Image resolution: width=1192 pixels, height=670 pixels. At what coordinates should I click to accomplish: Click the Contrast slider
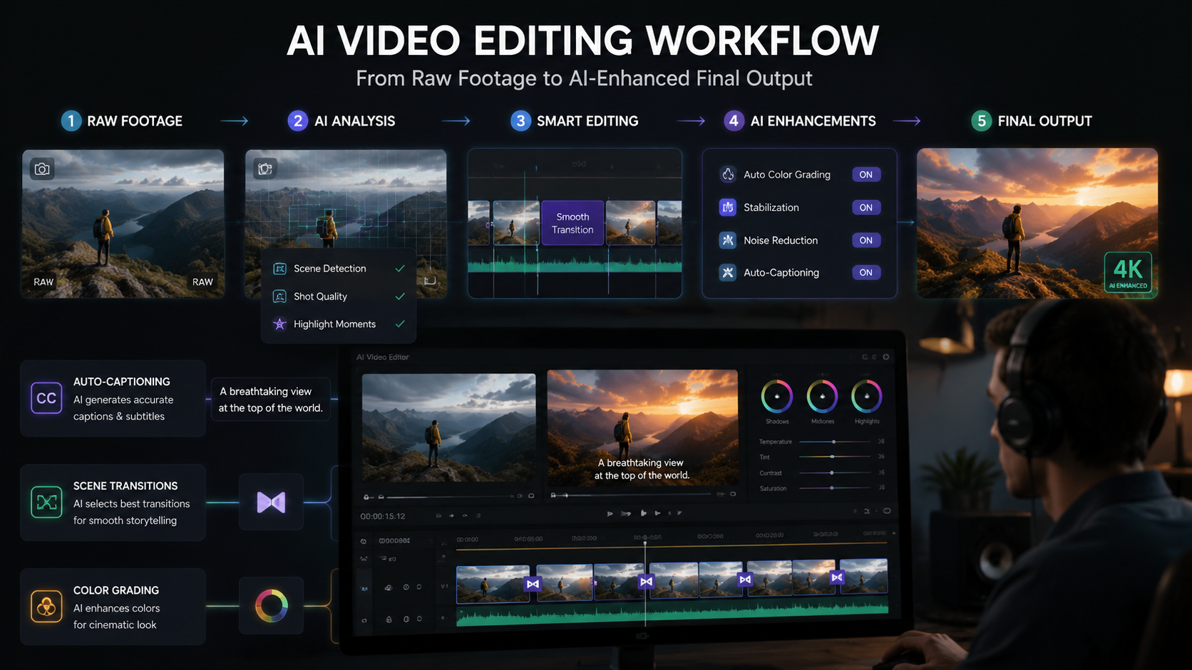(836, 473)
